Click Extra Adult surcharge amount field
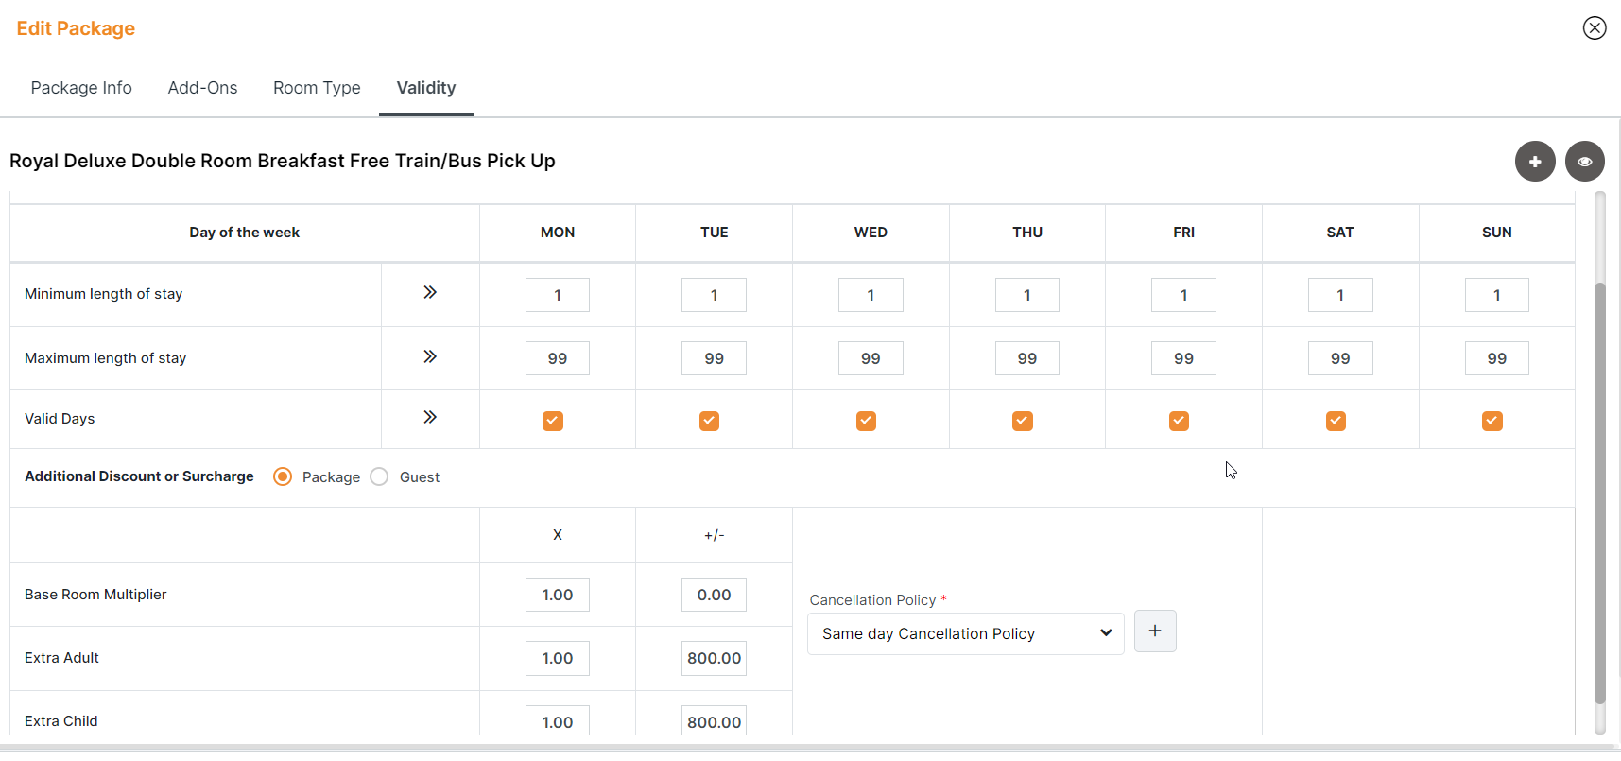1621x761 pixels. [x=714, y=659]
